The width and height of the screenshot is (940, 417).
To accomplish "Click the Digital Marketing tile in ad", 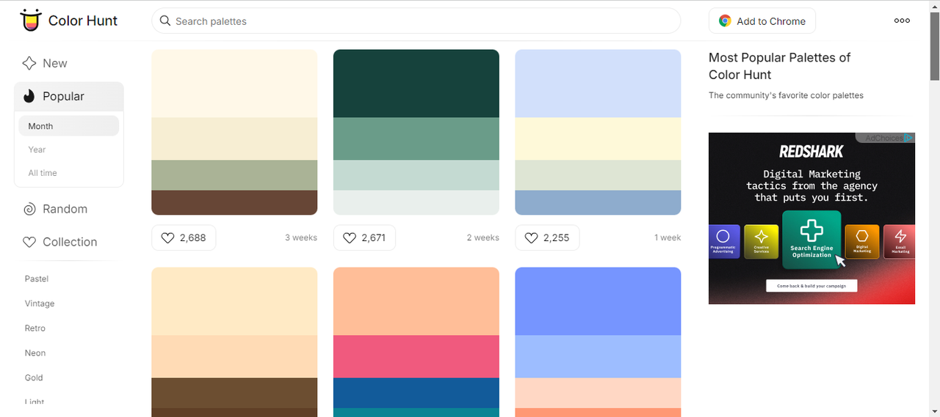I will [862, 242].
